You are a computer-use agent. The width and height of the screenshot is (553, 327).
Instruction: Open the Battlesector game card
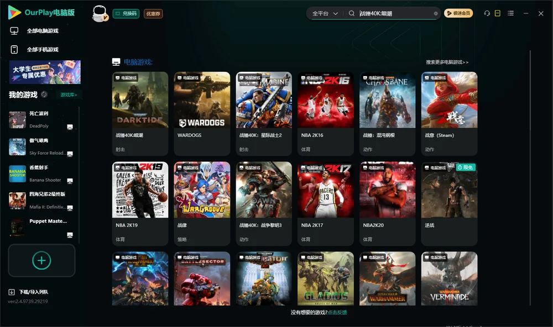[202, 278]
